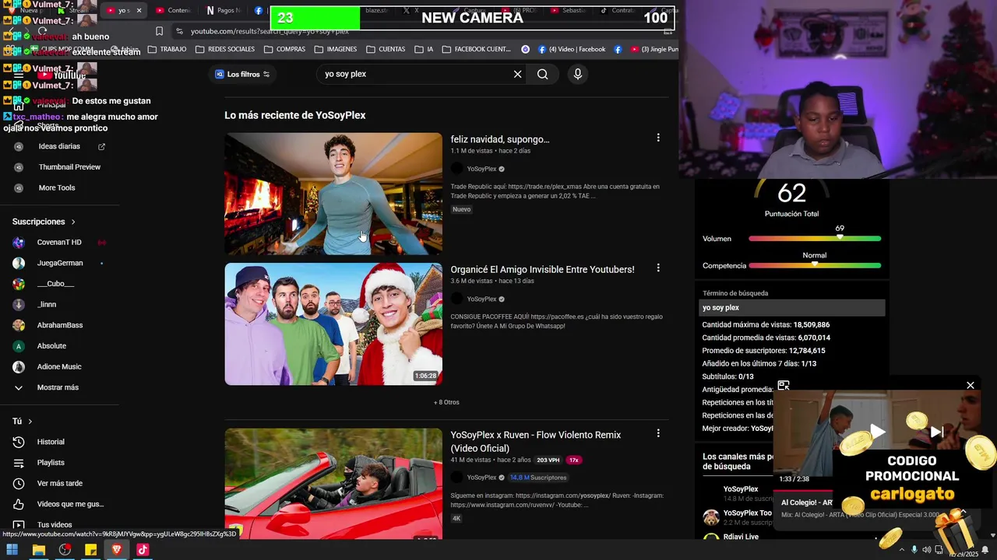Click the feliz navidad video thumbnail
This screenshot has width=997, height=560.
[x=333, y=194]
